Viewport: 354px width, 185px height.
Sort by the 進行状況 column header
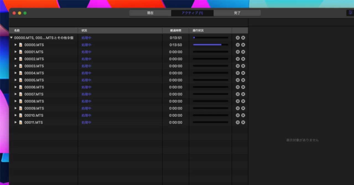210,30
